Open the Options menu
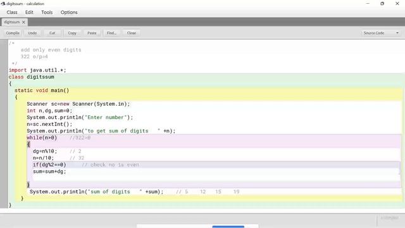This screenshot has height=228, width=405. pos(69,12)
